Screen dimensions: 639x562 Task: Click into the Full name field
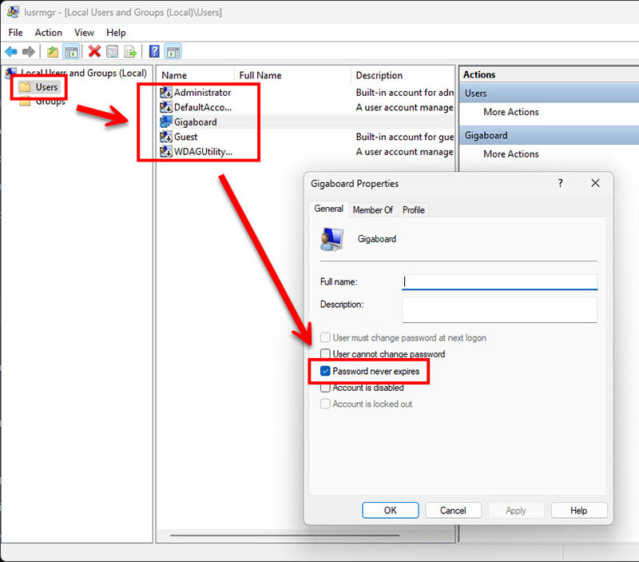500,282
